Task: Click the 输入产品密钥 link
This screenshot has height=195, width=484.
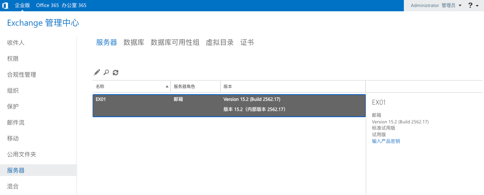Action: [386, 141]
